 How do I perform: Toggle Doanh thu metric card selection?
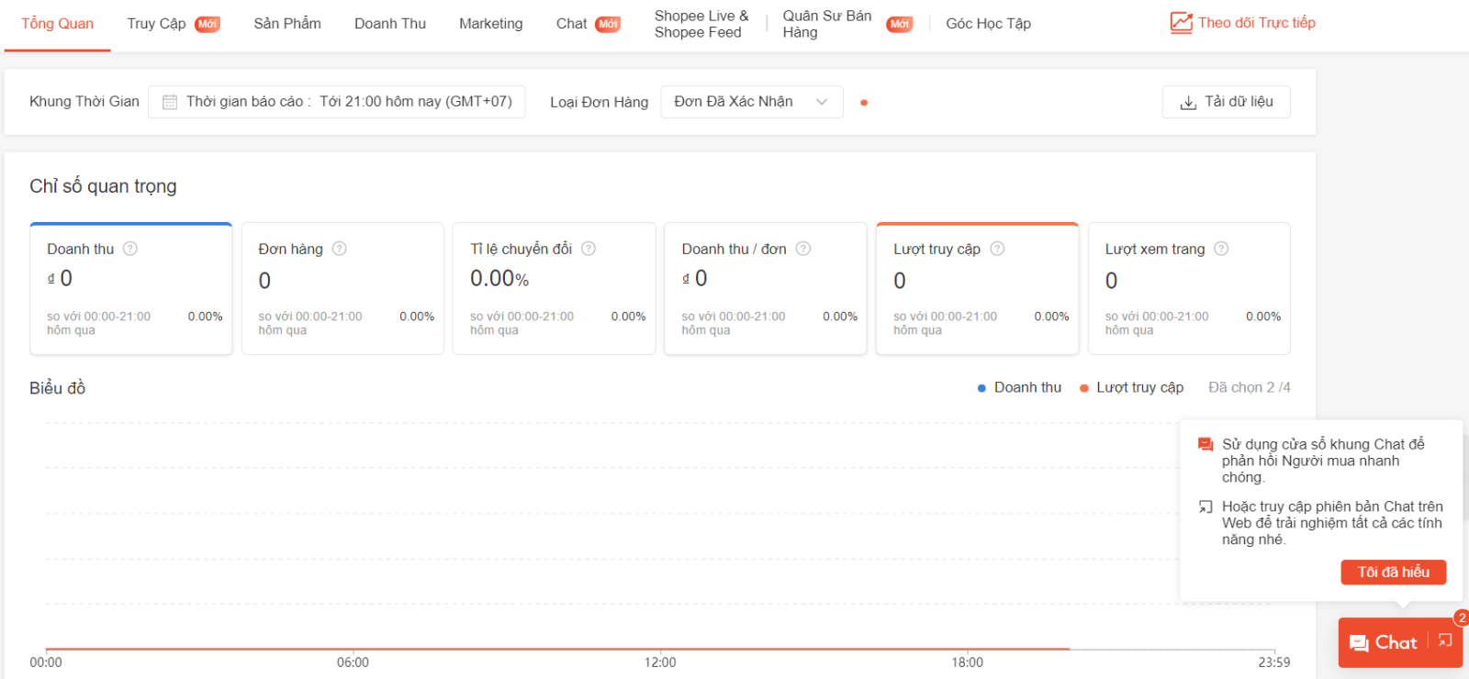pos(130,288)
